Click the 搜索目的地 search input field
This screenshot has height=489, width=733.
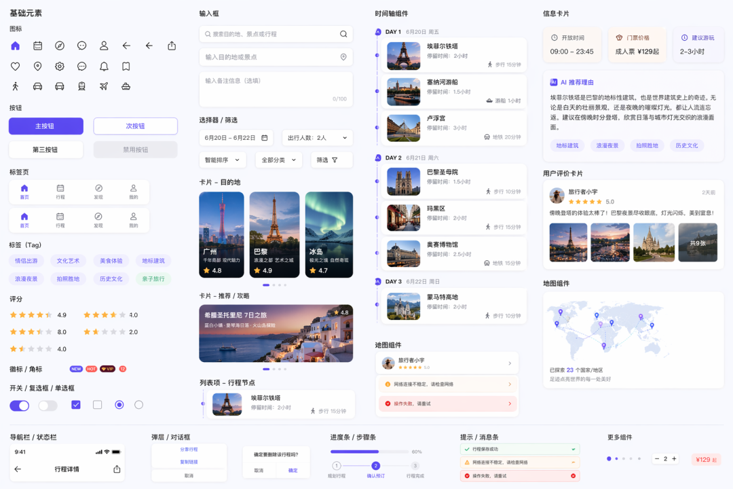coord(276,34)
